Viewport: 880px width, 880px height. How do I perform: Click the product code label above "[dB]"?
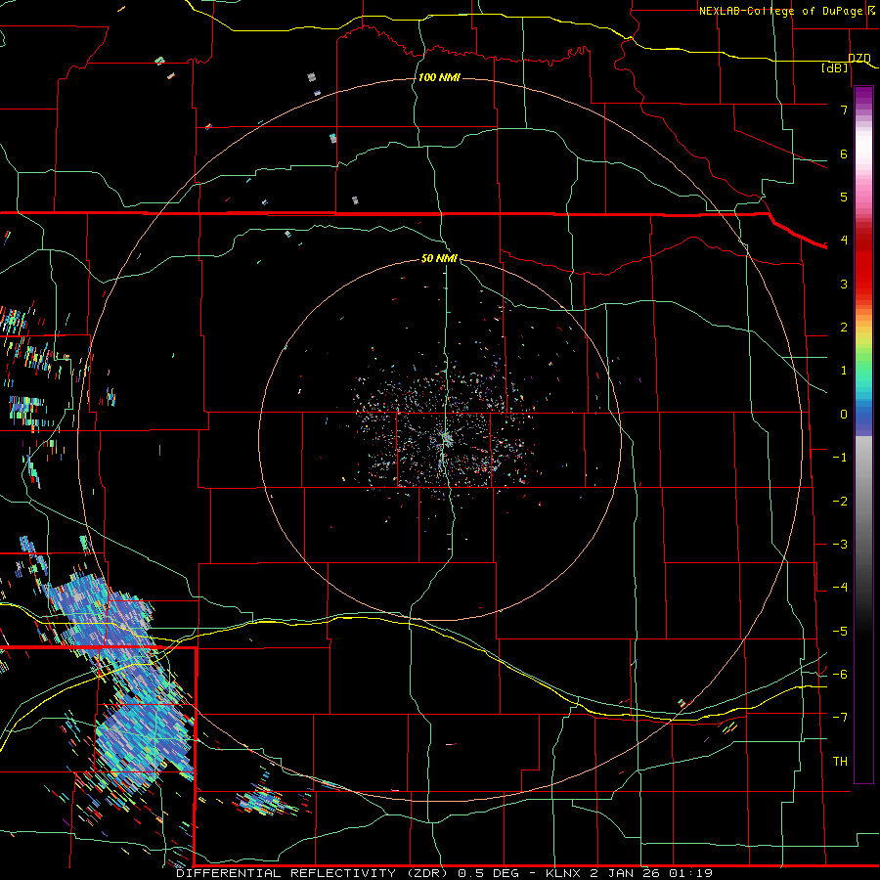(x=859, y=58)
